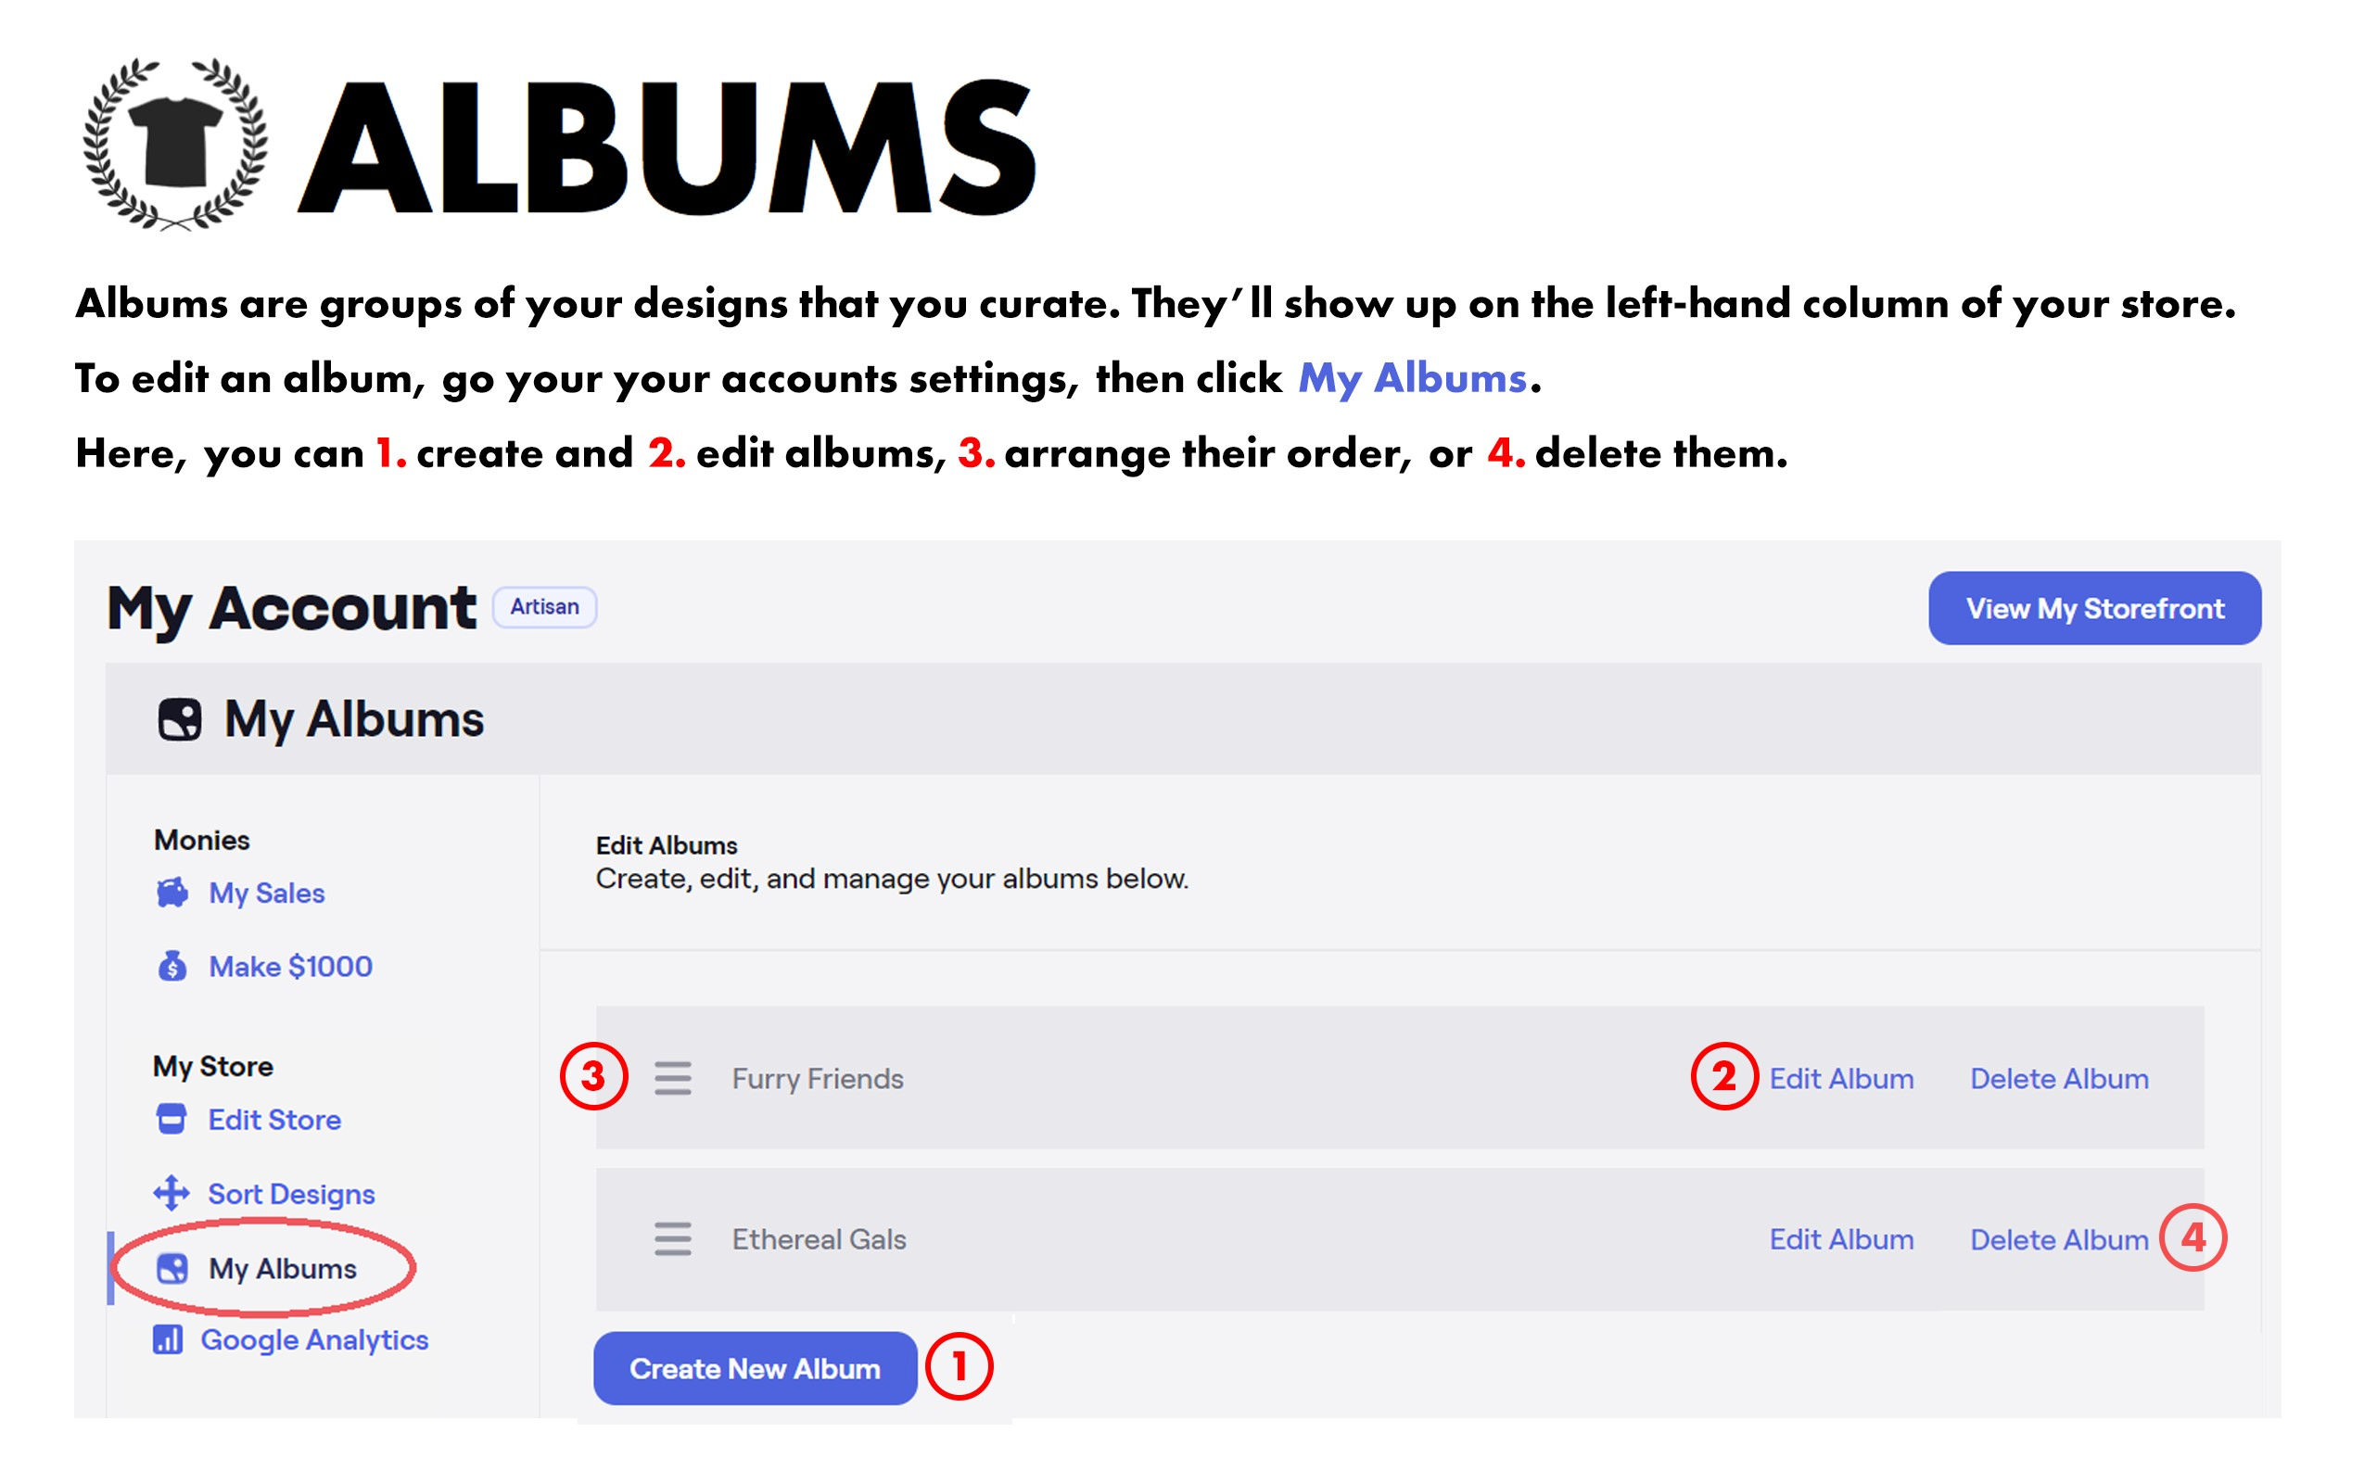Go to Edit Store in sidebar
Image resolution: width=2364 pixels, height=1471 pixels.
[274, 1120]
